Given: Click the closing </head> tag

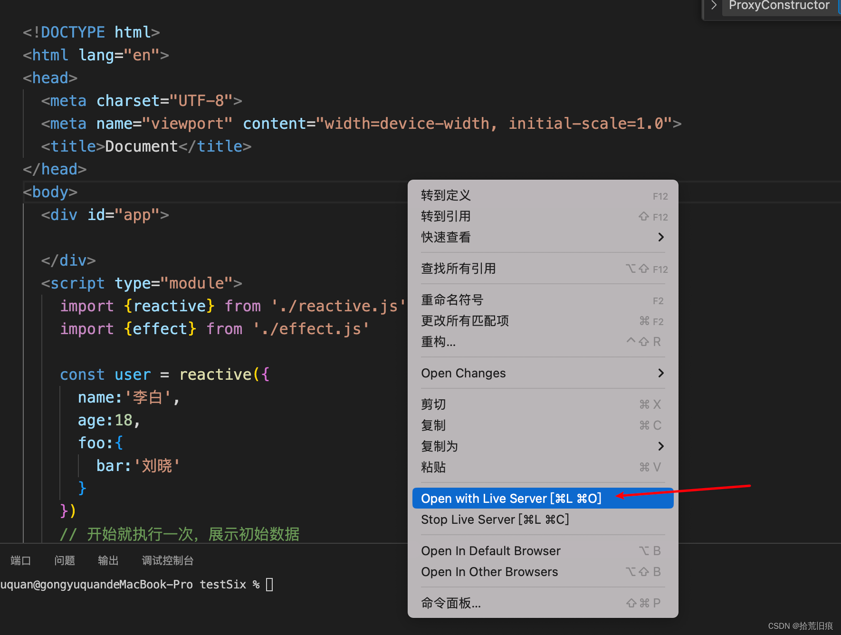Looking at the screenshot, I should coord(55,169).
